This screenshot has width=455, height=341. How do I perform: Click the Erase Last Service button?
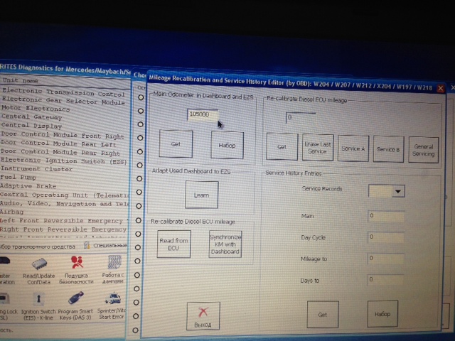coord(318,148)
